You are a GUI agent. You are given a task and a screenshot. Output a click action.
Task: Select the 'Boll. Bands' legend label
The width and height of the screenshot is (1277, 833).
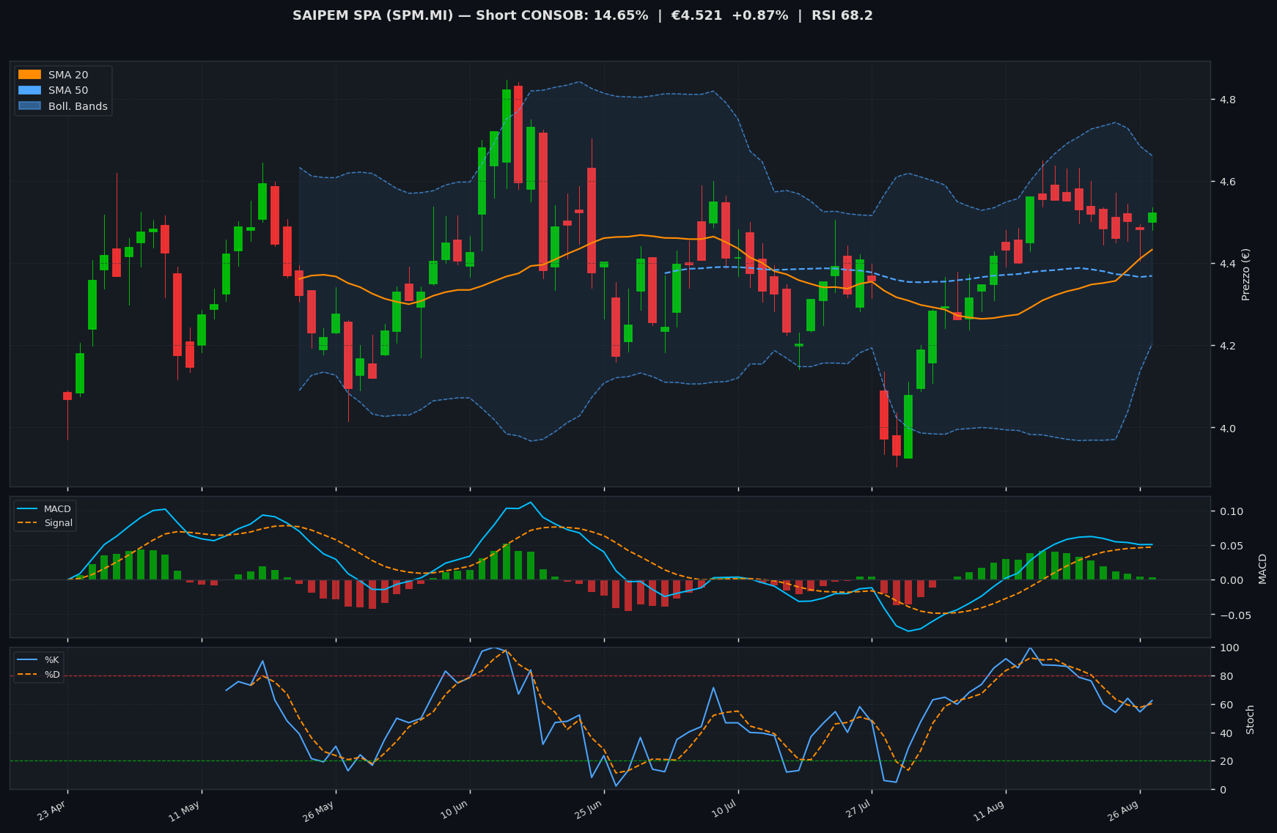coord(78,106)
